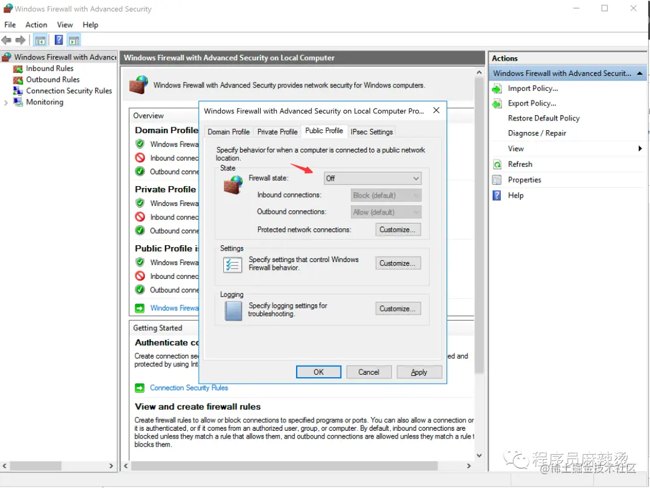Viewport: 650px width, 488px height.
Task: Click the Forward arrow toolbar icon
Action: 20,40
